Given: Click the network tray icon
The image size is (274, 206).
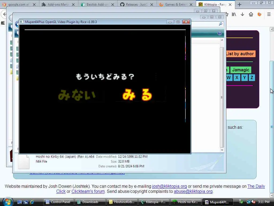Looking at the screenshot, I should [248, 202].
